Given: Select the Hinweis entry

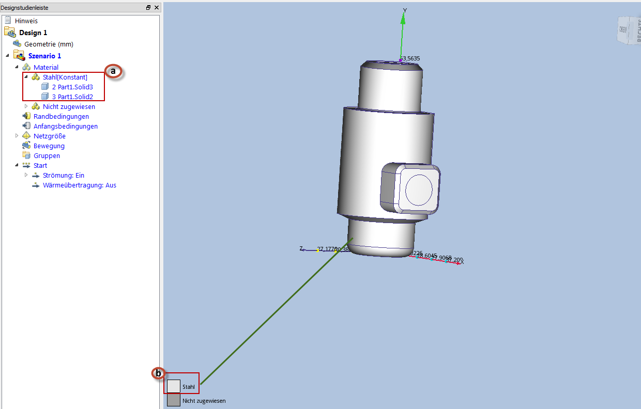Looking at the screenshot, I should pos(26,21).
